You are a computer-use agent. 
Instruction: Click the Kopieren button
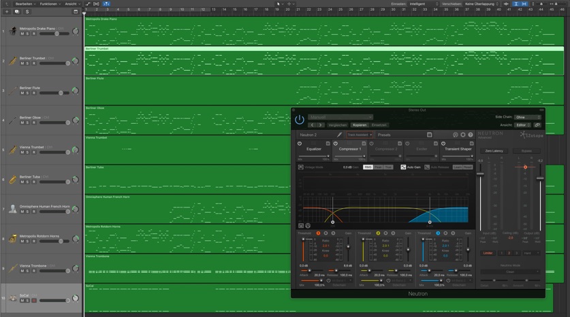tap(360, 125)
